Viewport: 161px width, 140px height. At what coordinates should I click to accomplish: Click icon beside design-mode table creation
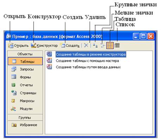[x=49, y=54]
